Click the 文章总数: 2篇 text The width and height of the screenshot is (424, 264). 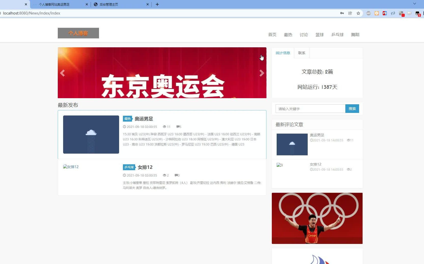click(x=317, y=72)
